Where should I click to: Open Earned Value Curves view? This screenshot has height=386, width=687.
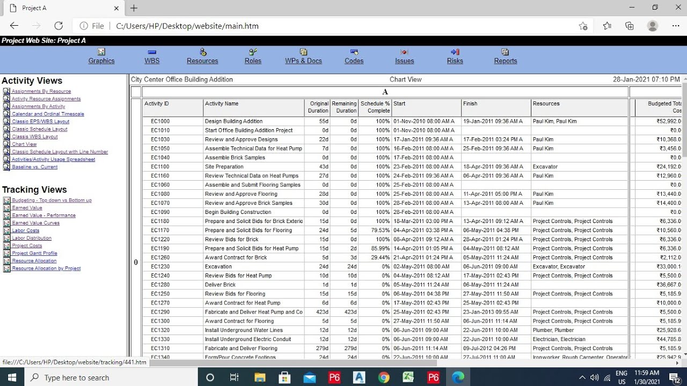coord(35,223)
